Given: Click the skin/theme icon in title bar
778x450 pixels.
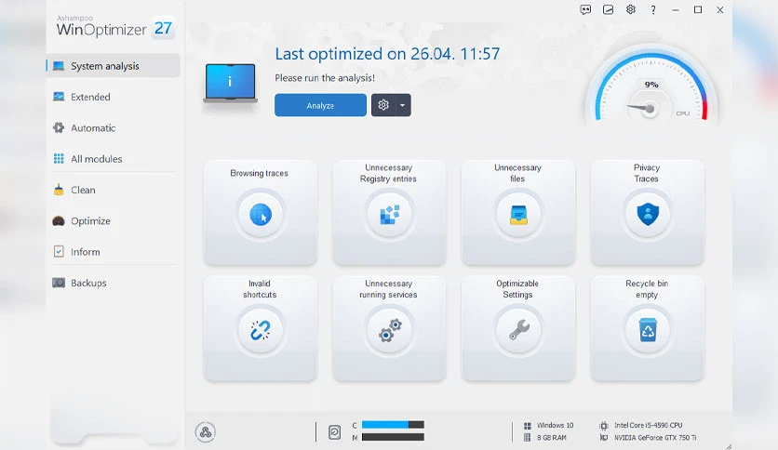Looking at the screenshot, I should click(609, 10).
